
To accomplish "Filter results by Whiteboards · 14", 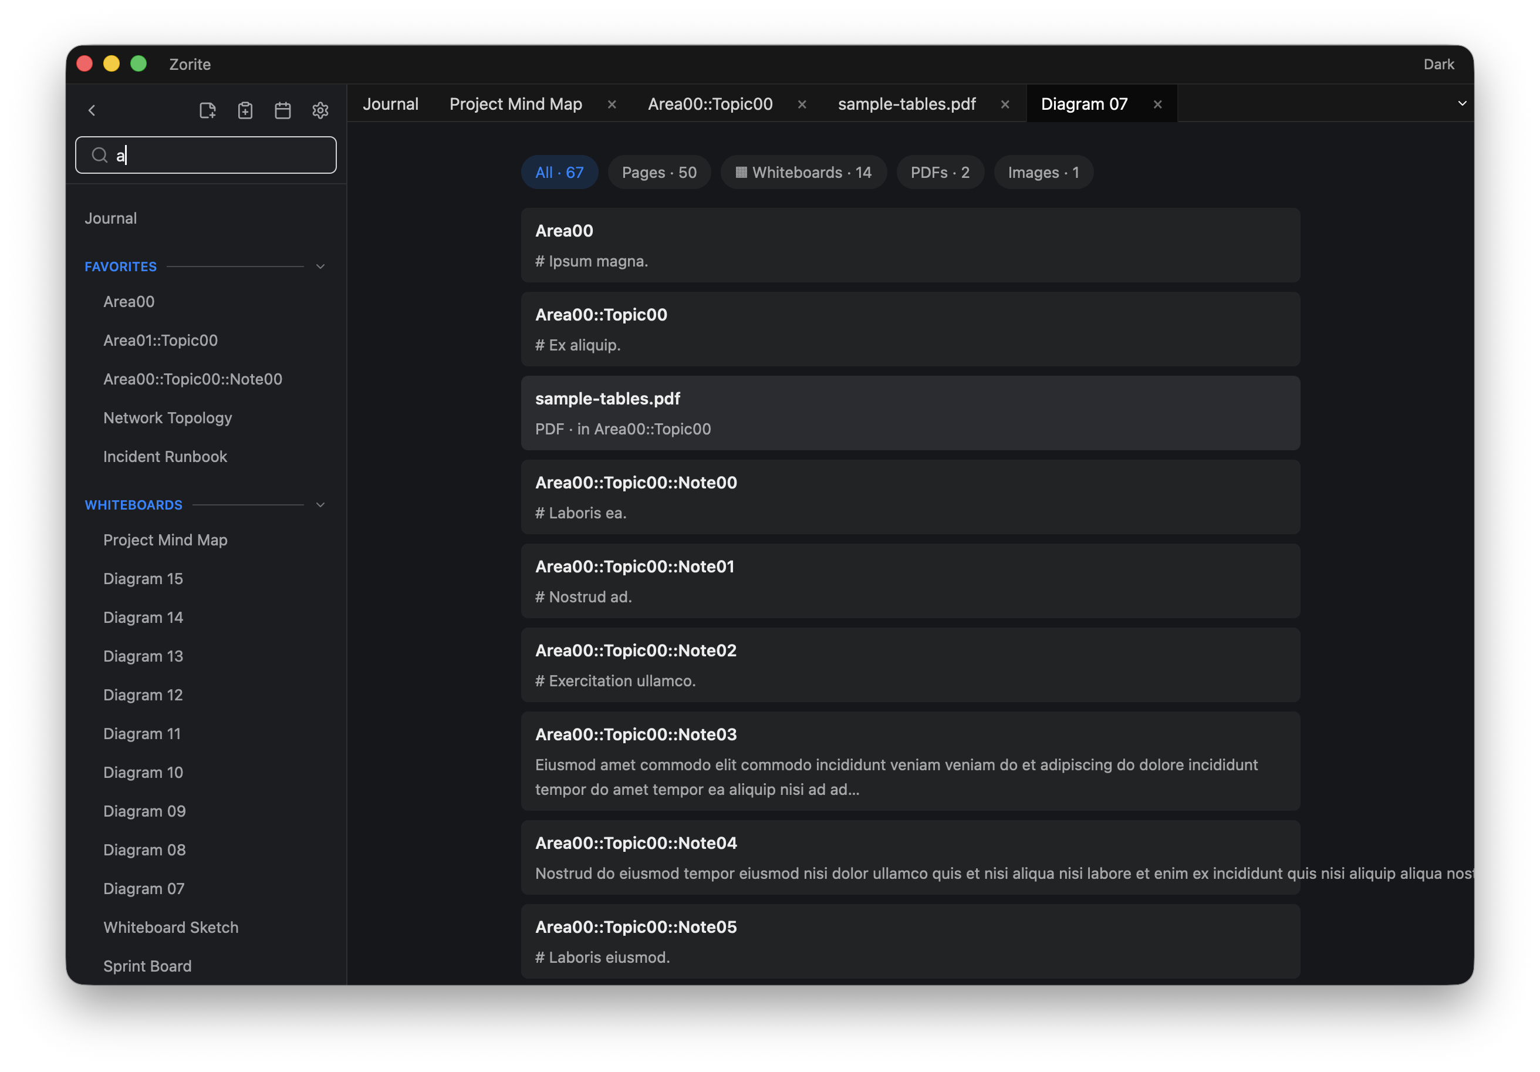I will click(803, 173).
